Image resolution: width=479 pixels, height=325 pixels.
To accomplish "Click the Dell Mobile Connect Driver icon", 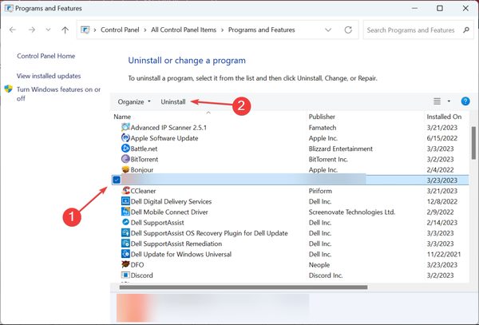I will click(x=125, y=212).
